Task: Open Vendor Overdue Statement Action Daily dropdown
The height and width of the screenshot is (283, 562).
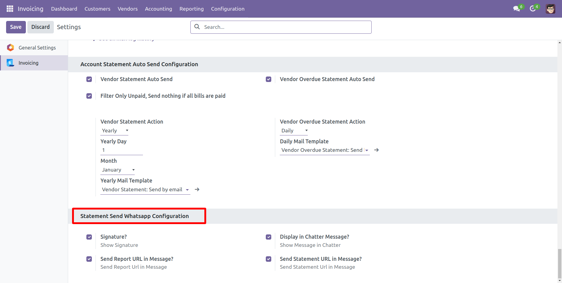Action: tap(294, 131)
